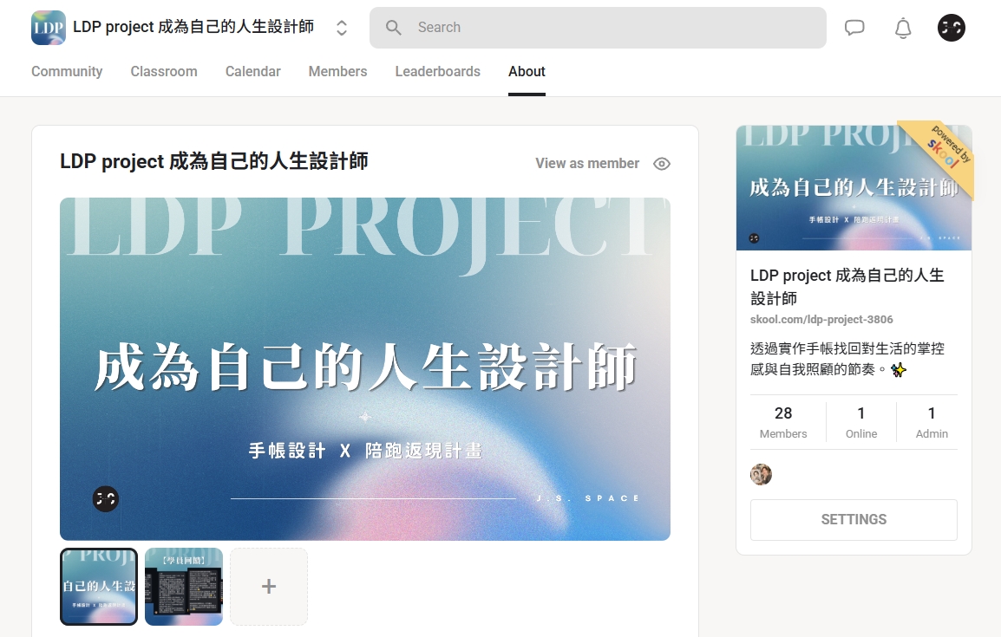
Task: Click the 28 Members count
Action: click(783, 422)
